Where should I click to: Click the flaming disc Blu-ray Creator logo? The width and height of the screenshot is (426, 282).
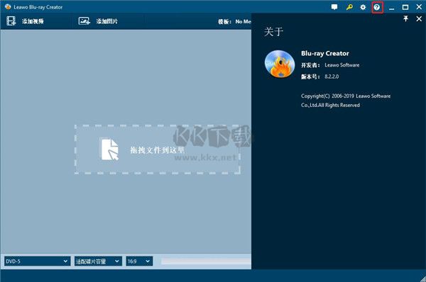280,64
